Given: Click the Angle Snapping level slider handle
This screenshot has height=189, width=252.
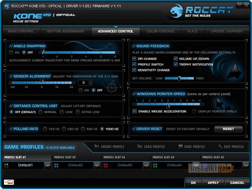Looking at the screenshot, I should pos(43,51).
